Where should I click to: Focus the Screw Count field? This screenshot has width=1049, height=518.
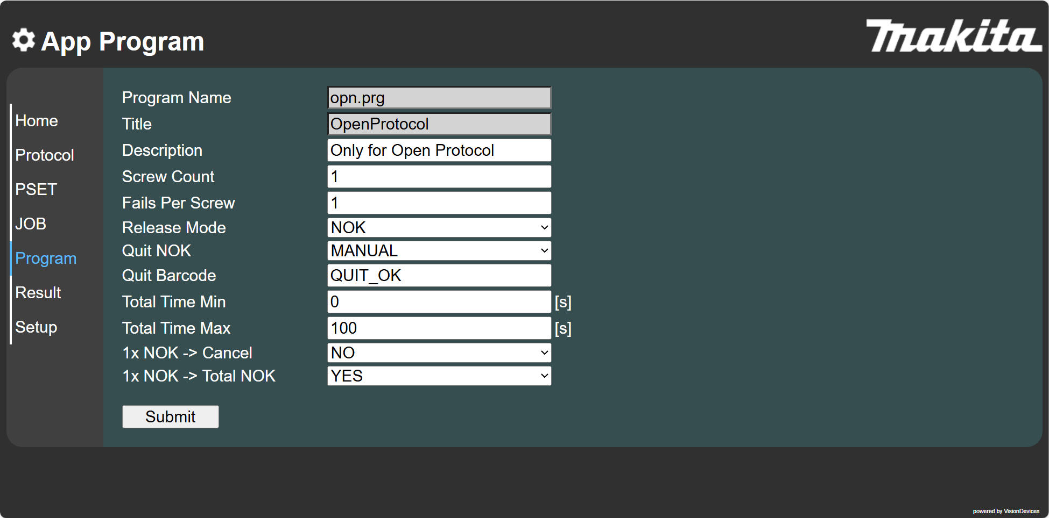(439, 177)
